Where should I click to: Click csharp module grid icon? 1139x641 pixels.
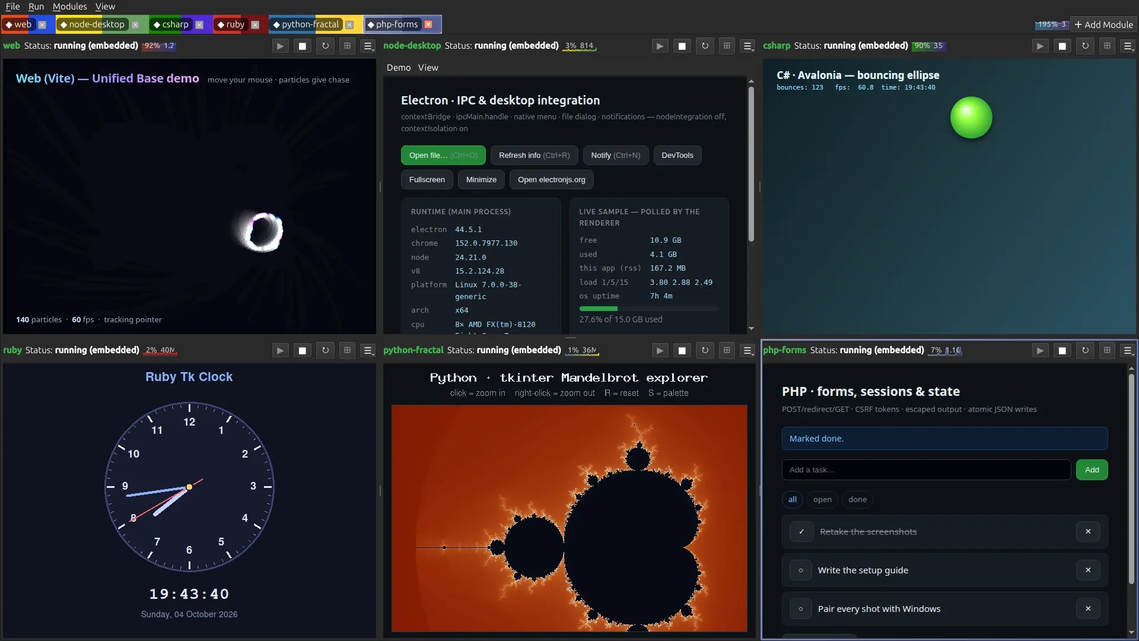click(x=1107, y=46)
